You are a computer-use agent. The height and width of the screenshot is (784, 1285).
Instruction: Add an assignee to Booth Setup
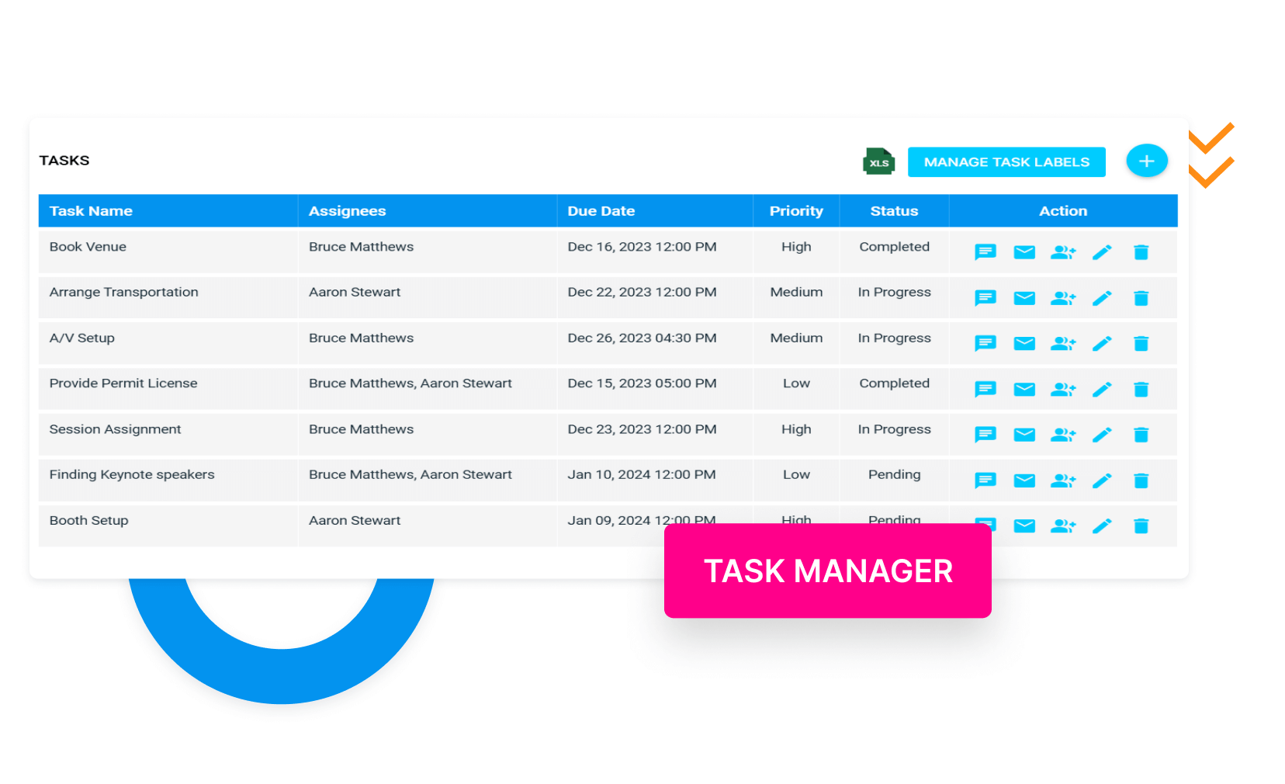coord(1063,526)
